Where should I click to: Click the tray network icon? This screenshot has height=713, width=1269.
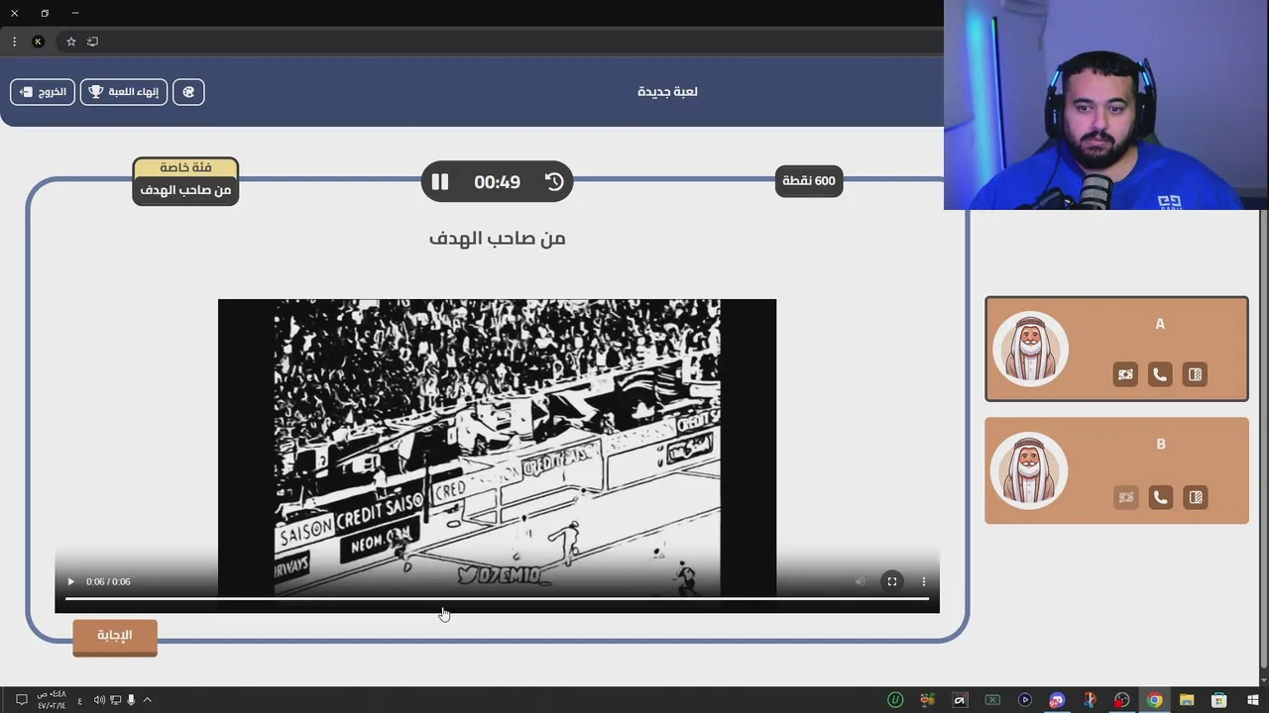pos(115,700)
